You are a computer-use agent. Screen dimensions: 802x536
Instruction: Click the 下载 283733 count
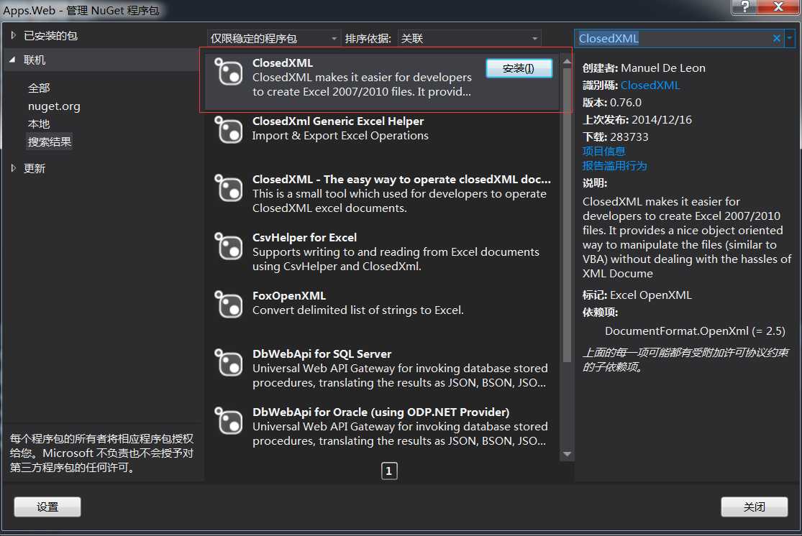(629, 137)
